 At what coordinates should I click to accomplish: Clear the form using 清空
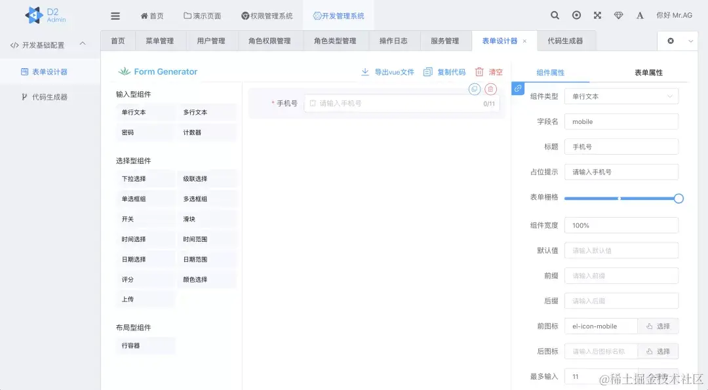[x=493, y=71]
